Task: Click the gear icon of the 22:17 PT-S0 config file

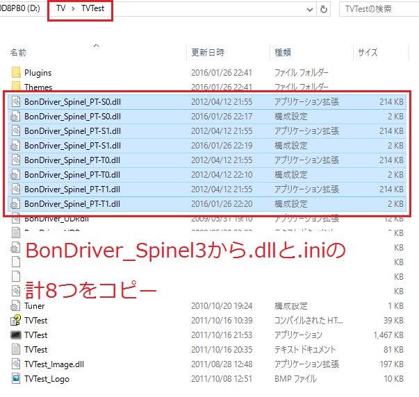Action: coord(15,116)
